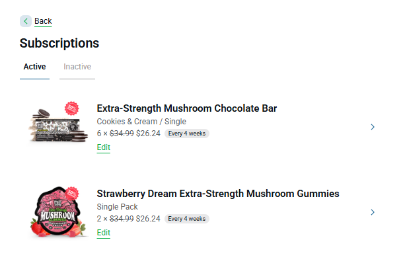
Task: Switch to the Active subscriptions tab
Action: click(34, 67)
